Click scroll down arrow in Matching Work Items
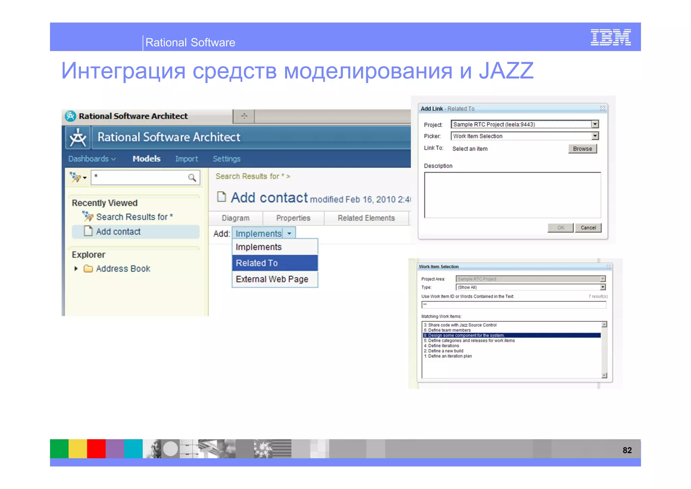Screen dimensions: 691x489 coord(604,376)
